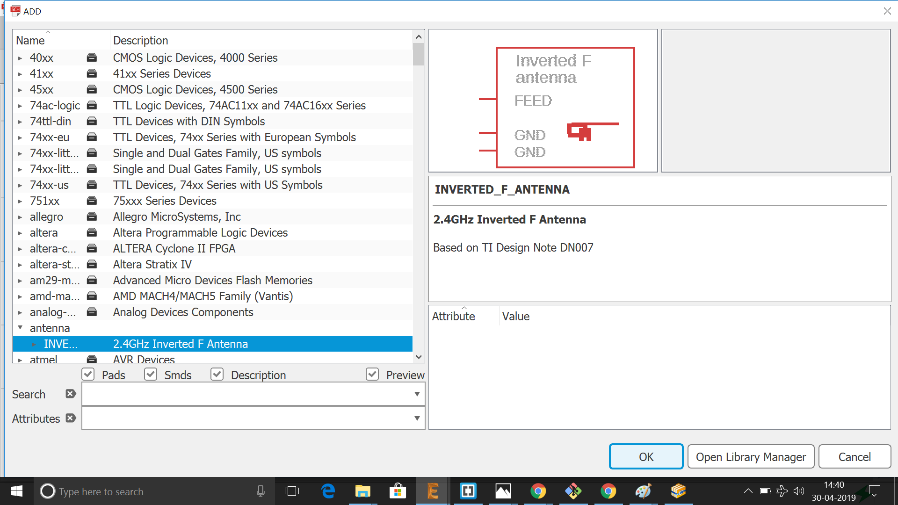This screenshot has width=898, height=505.
Task: Disable the Preview checkbox
Action: (x=372, y=375)
